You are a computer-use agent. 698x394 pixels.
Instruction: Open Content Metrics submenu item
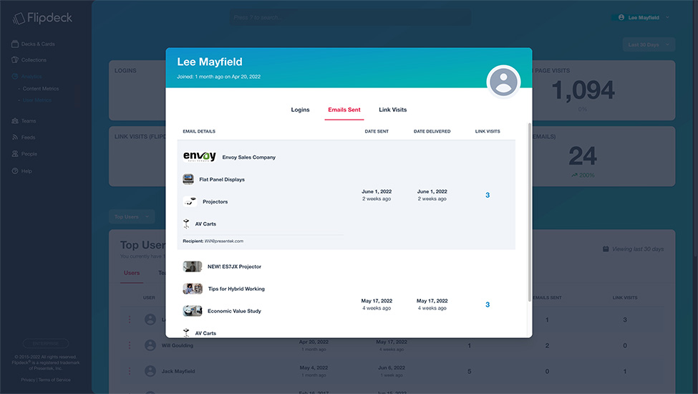point(41,89)
